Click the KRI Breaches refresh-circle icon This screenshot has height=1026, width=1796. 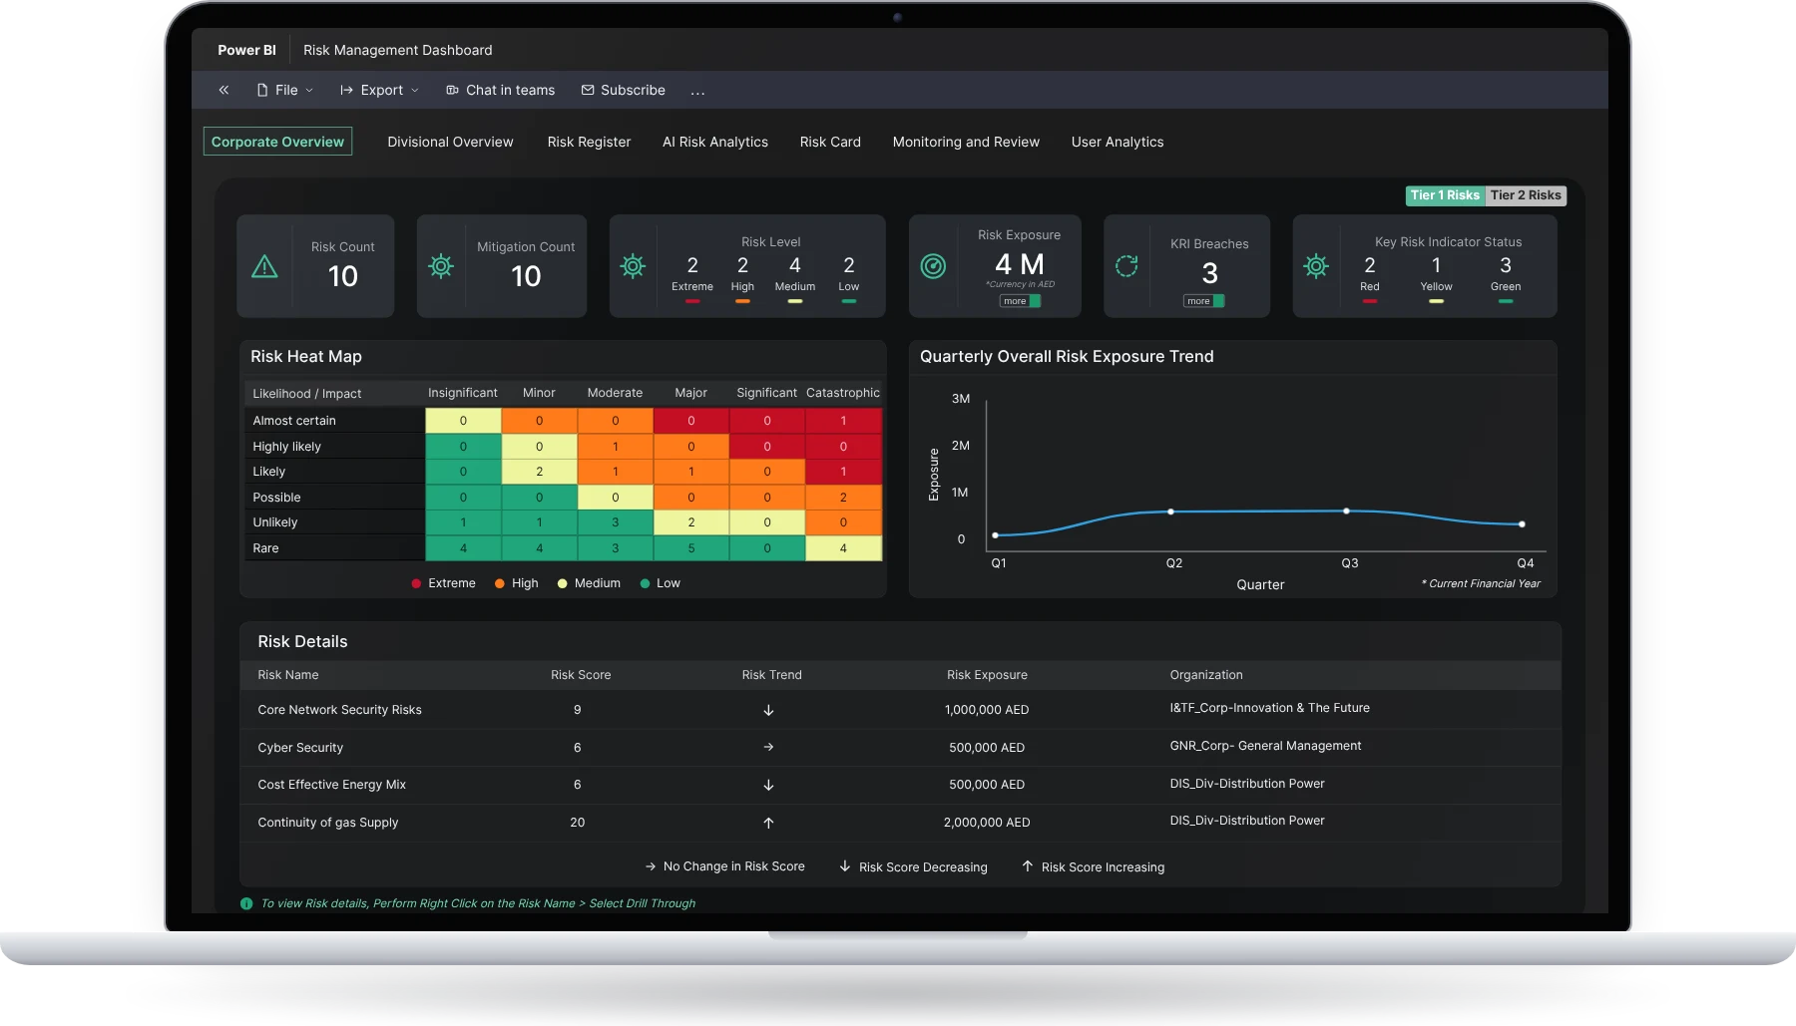coord(1126,266)
